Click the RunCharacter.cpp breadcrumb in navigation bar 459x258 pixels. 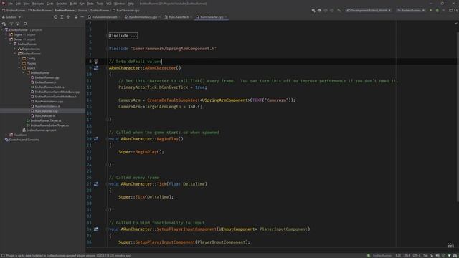pyautogui.click(x=126, y=10)
